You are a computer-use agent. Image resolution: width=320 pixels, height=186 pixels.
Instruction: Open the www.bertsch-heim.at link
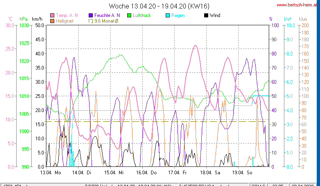298,5
